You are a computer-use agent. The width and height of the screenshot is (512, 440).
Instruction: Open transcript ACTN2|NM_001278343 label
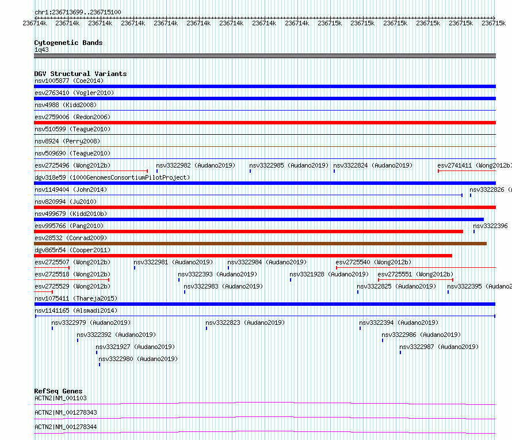[x=66, y=412]
